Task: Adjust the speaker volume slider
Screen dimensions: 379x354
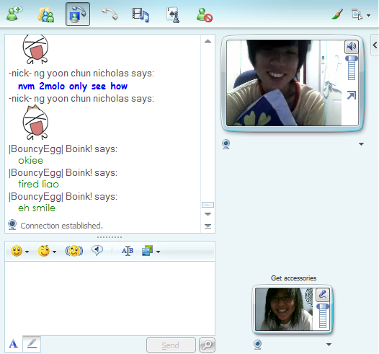Action: (351, 68)
